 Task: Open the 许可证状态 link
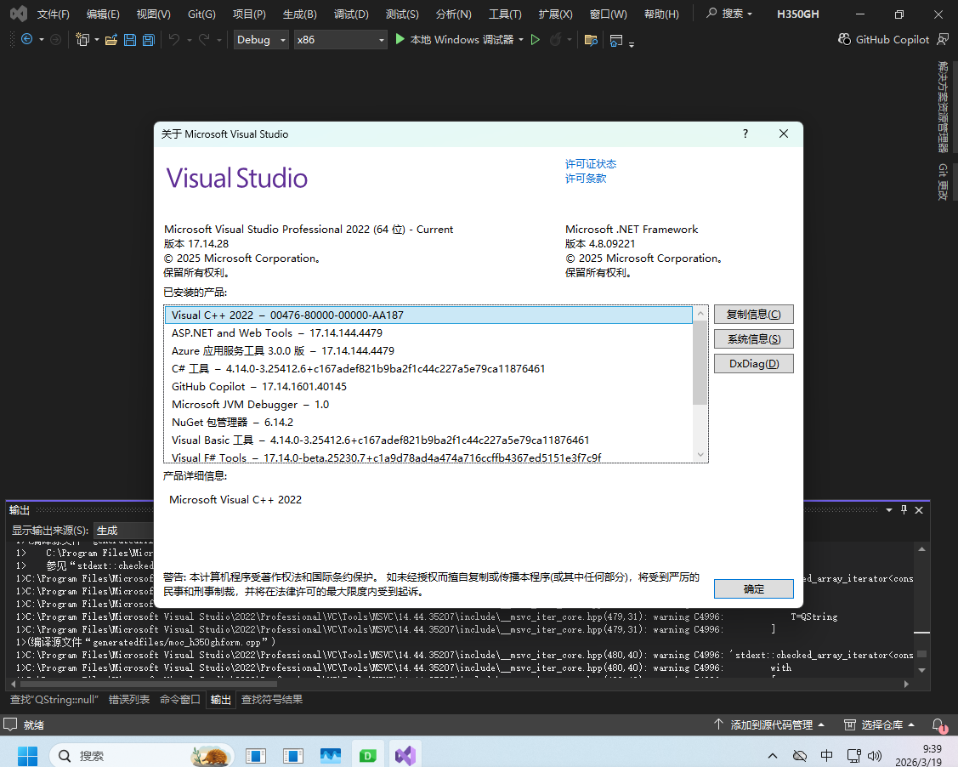pyautogui.click(x=591, y=164)
